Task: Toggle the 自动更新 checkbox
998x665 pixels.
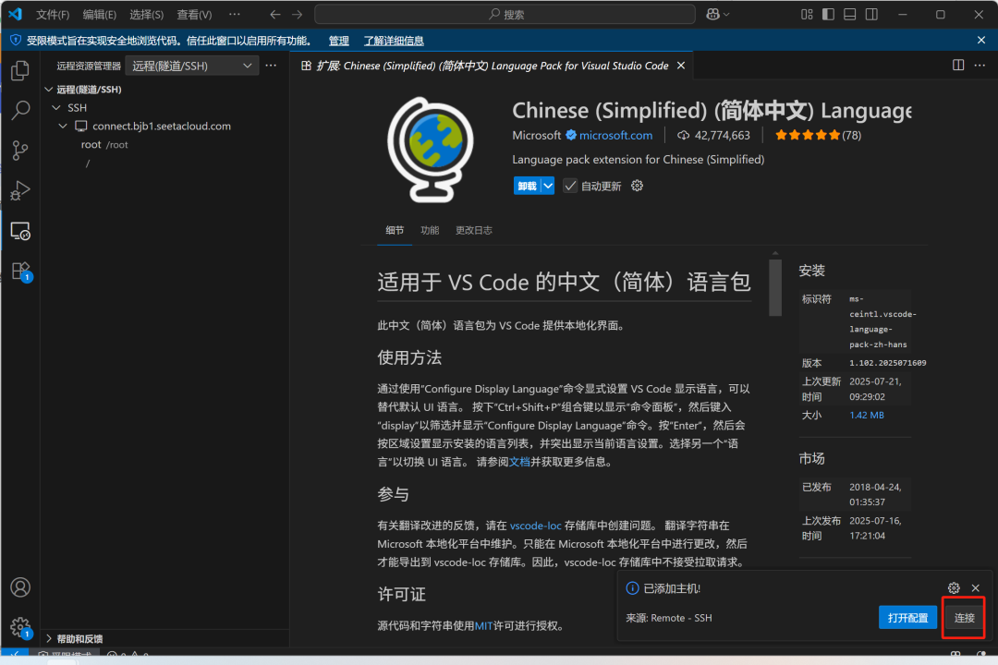Action: click(x=570, y=186)
